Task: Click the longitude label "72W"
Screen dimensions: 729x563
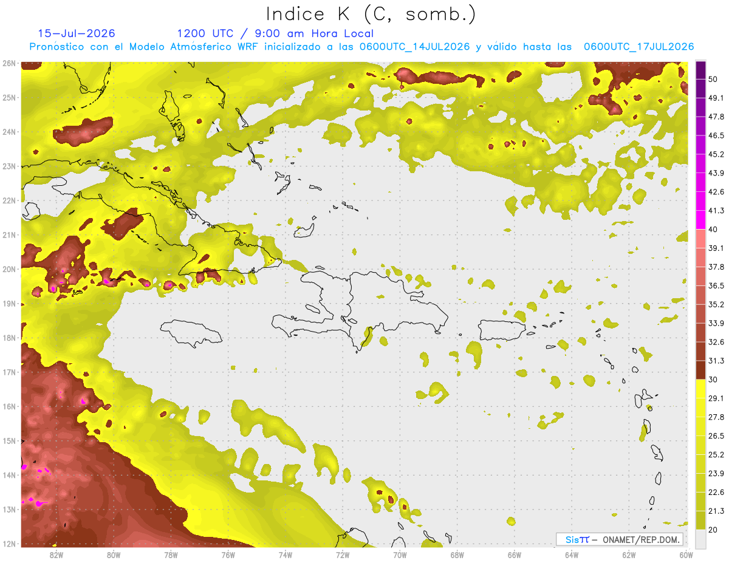Action: pyautogui.click(x=343, y=555)
